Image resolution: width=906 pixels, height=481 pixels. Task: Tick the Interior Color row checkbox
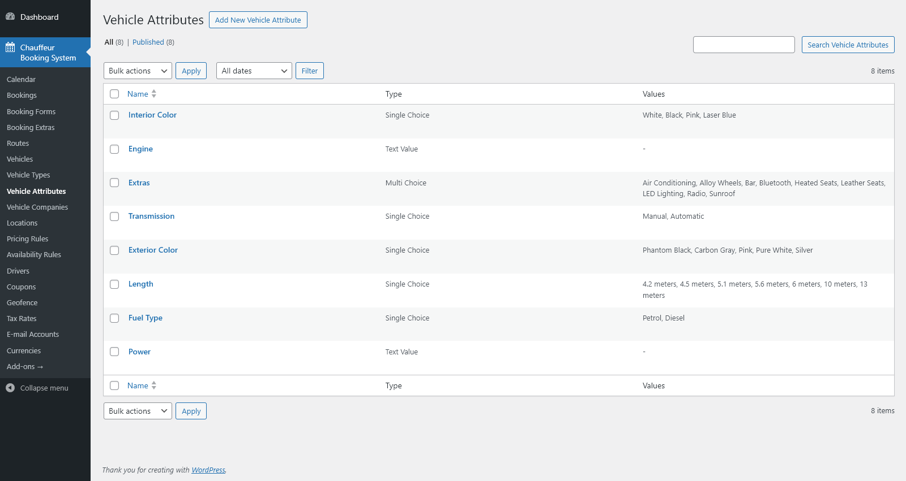114,115
